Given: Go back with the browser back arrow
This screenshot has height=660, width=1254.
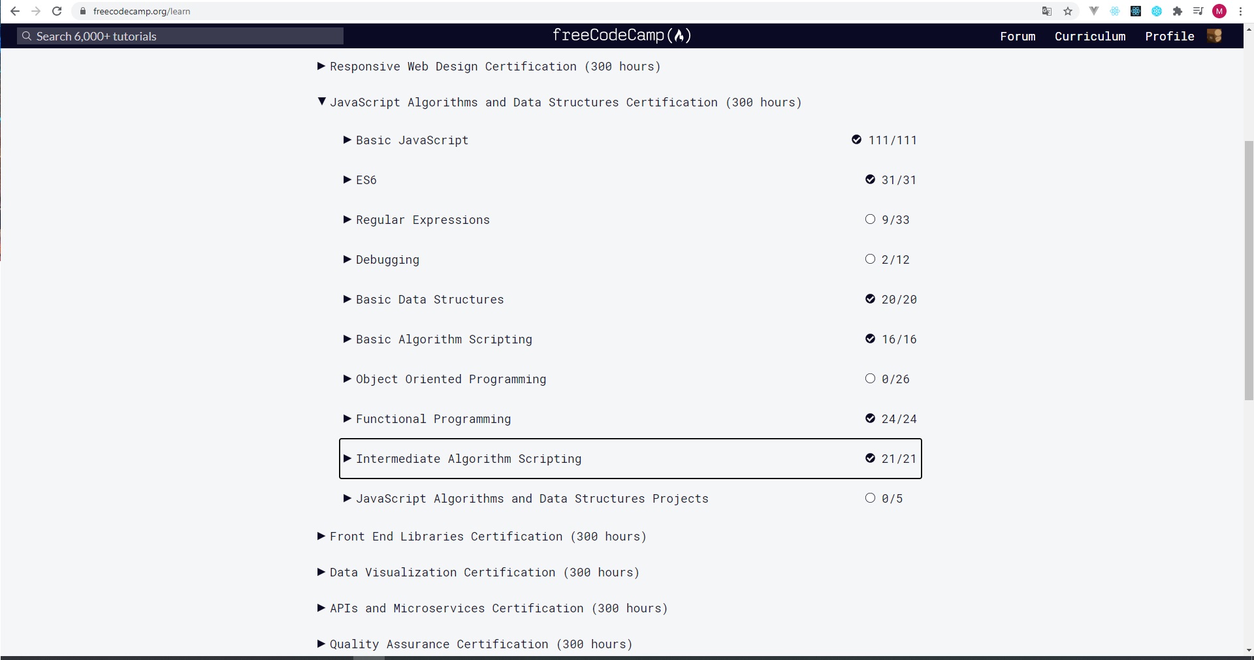Looking at the screenshot, I should (x=15, y=11).
